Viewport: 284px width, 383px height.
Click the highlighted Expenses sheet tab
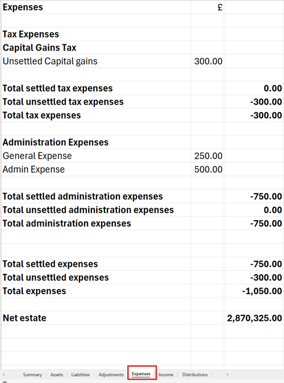point(141,374)
